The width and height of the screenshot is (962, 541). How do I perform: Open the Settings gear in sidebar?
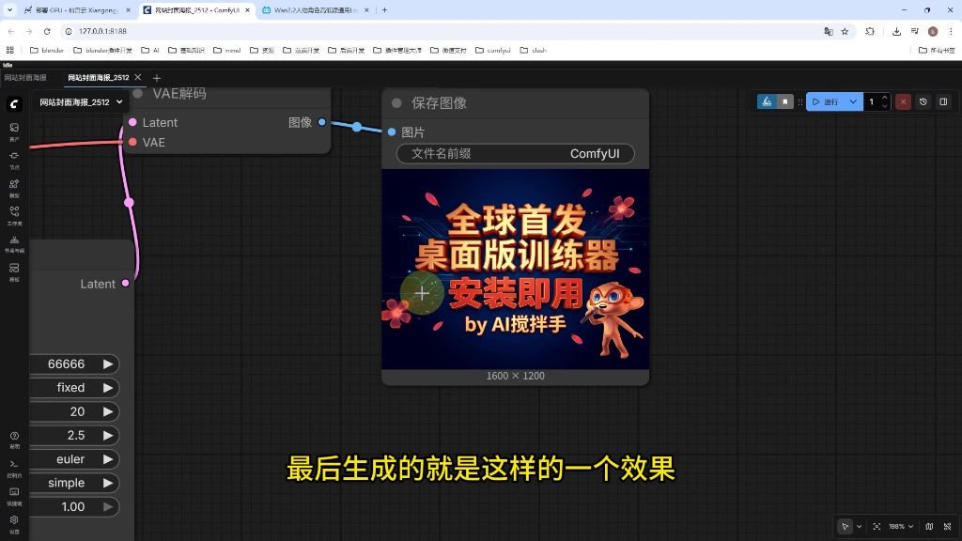tap(14, 523)
